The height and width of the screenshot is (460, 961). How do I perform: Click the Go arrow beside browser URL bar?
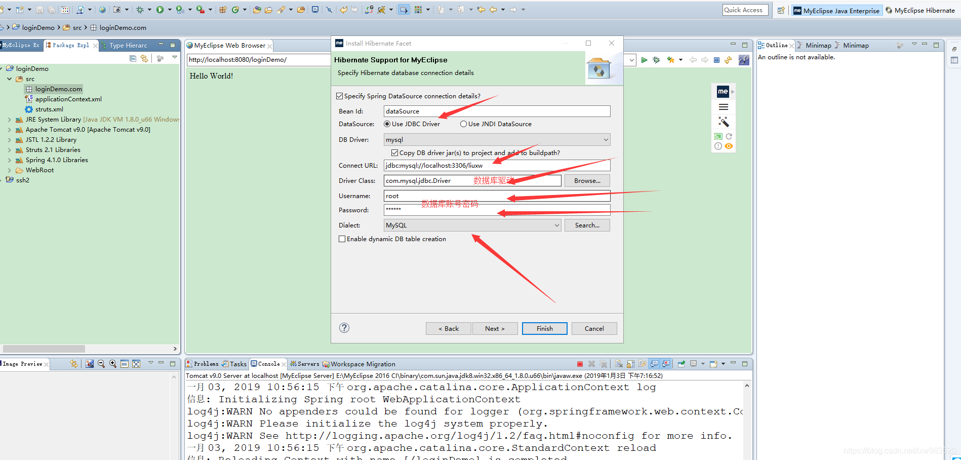point(644,60)
